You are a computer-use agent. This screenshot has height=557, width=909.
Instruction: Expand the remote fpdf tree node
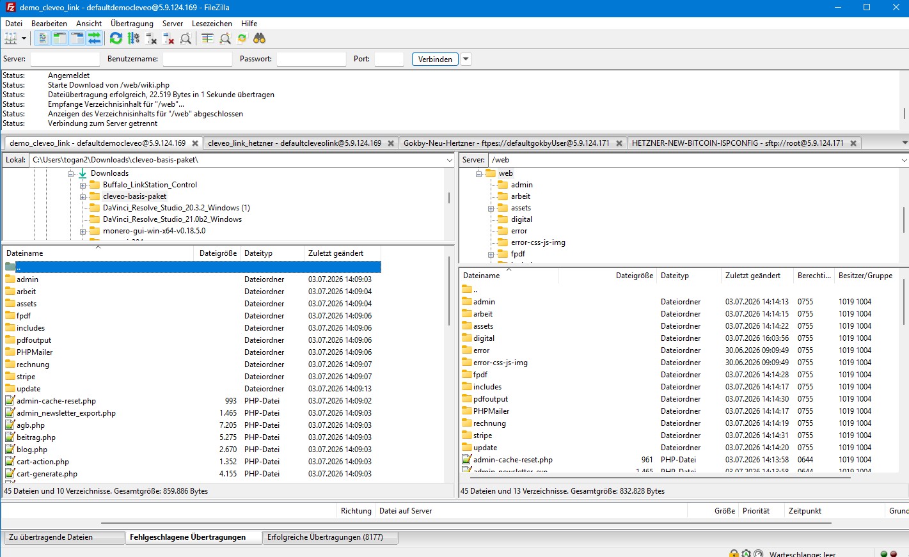tap(491, 255)
